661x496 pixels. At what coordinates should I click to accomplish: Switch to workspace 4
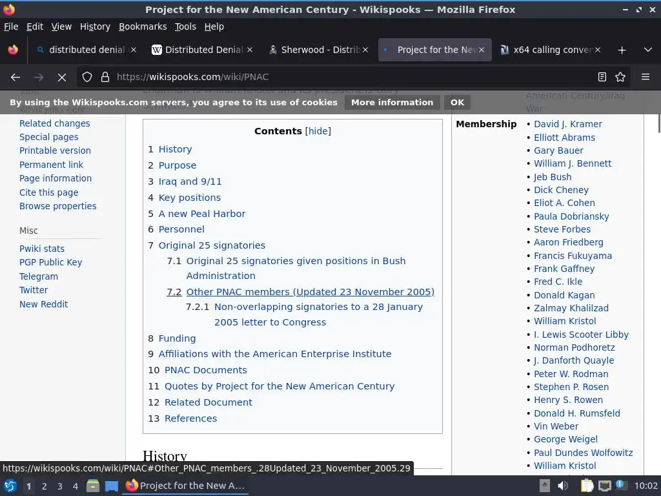[x=76, y=486]
